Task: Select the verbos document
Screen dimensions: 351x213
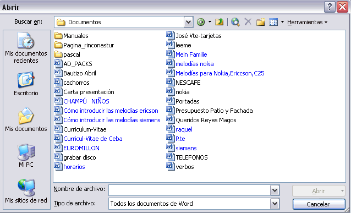Action: pos(180,167)
